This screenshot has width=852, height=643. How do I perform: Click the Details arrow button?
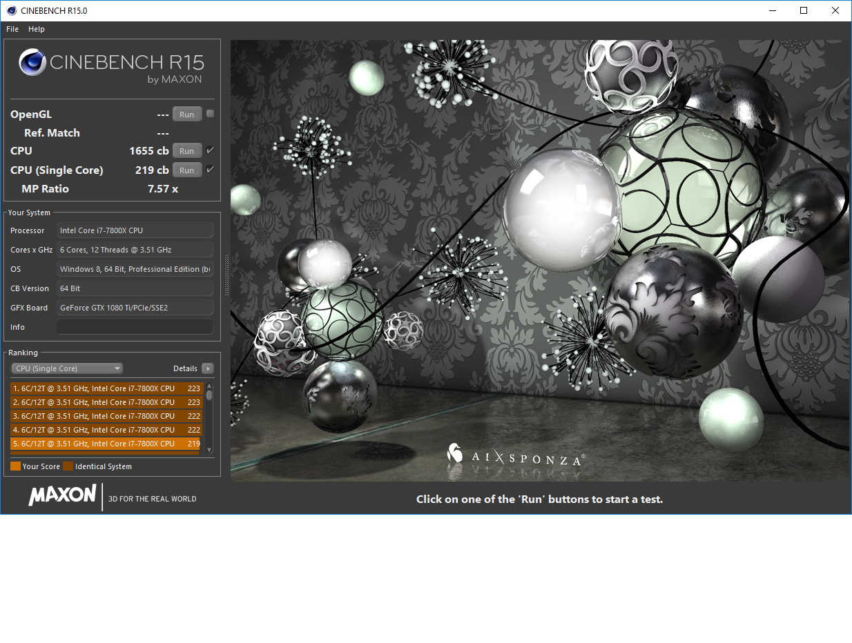tap(207, 368)
